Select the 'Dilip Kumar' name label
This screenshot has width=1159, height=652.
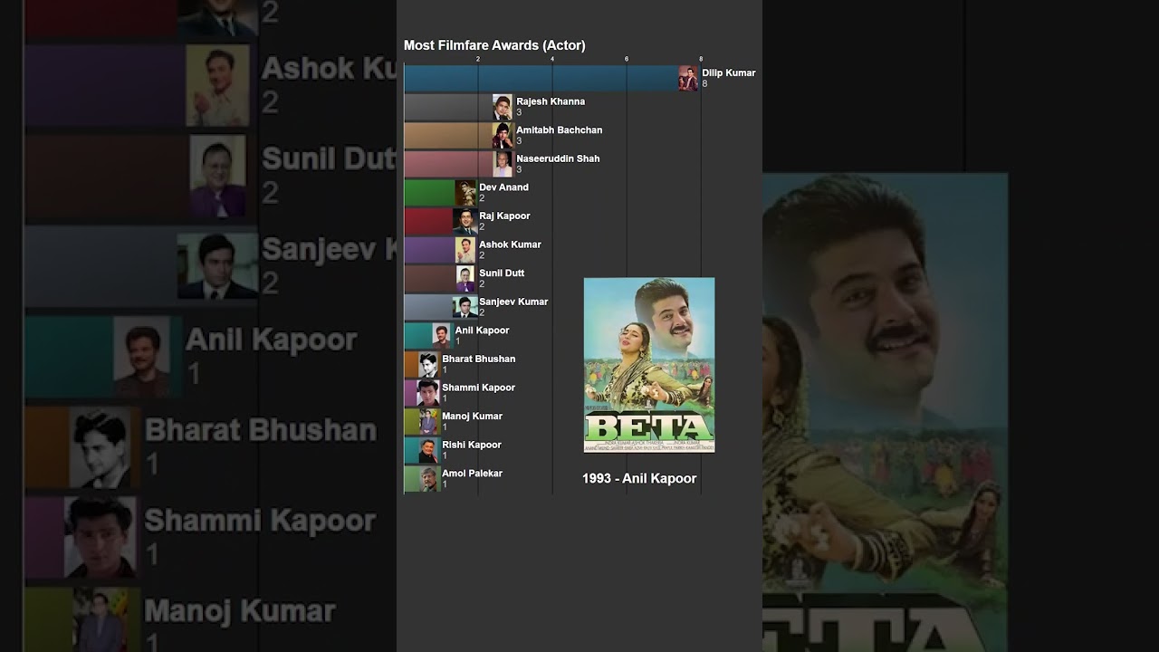[729, 72]
